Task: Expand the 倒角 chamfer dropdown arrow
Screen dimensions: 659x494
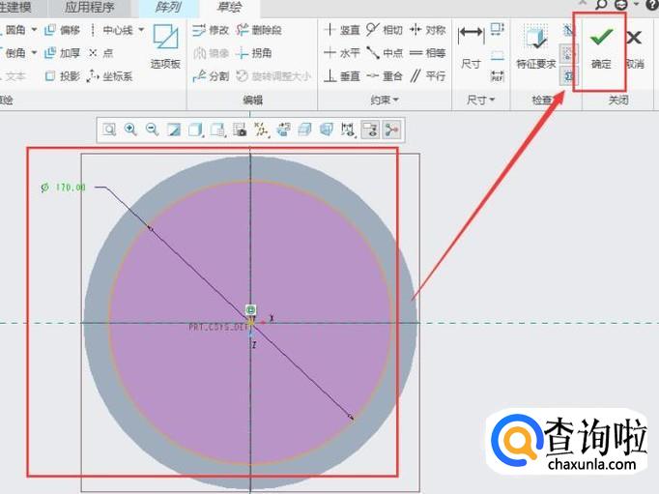Action: (34, 52)
